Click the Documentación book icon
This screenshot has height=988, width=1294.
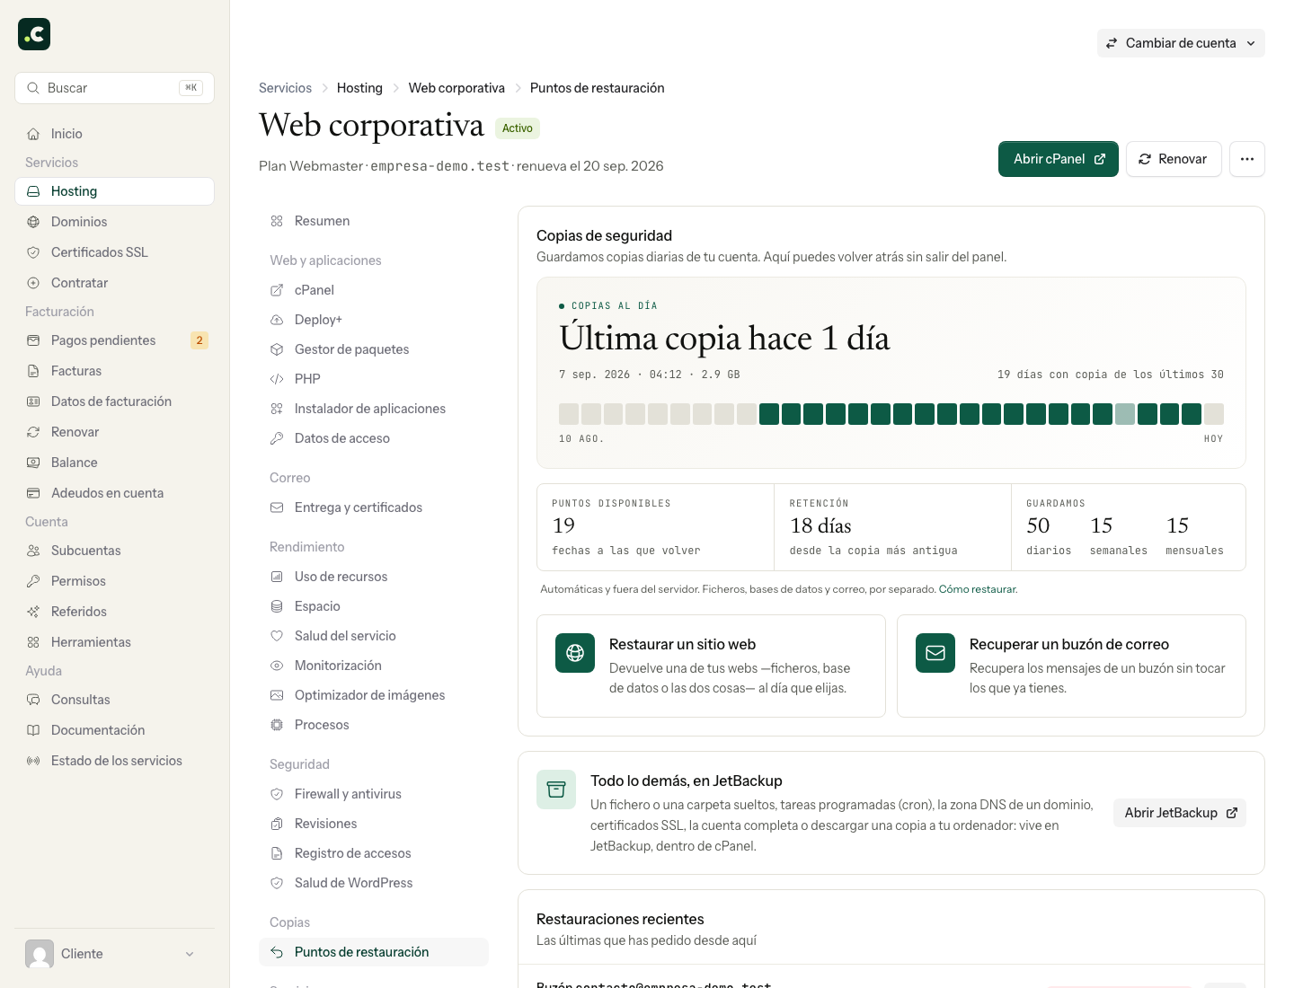coord(33,730)
